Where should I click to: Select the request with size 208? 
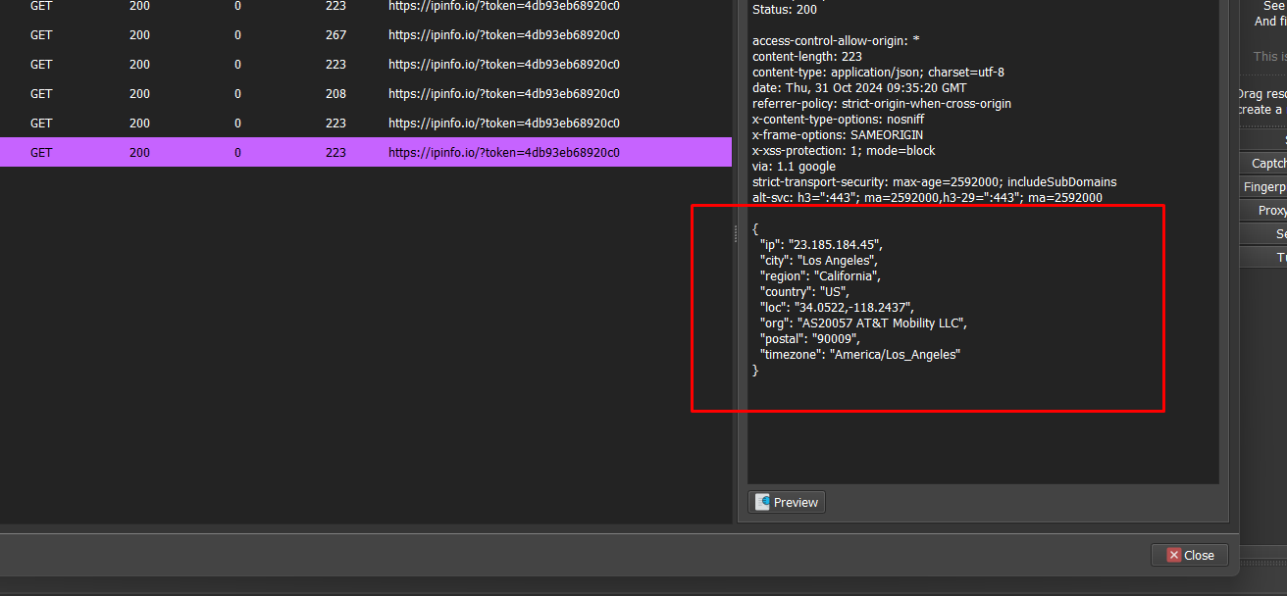(x=365, y=94)
